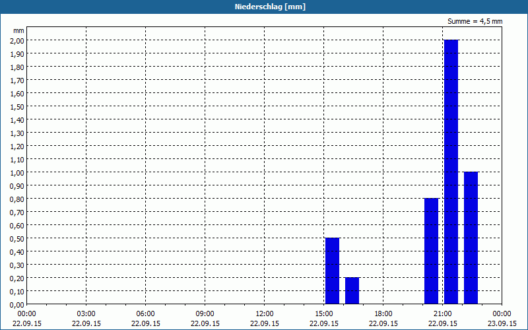Click the 15:00 time axis label

coord(324,314)
